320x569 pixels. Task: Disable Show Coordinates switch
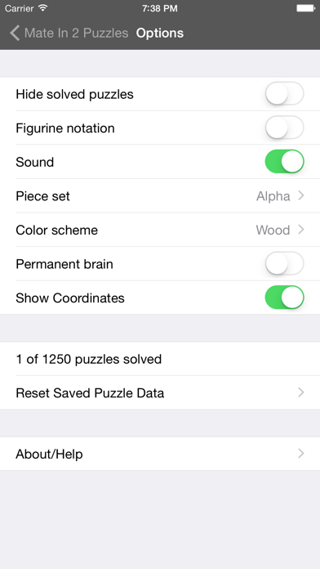pos(284,298)
